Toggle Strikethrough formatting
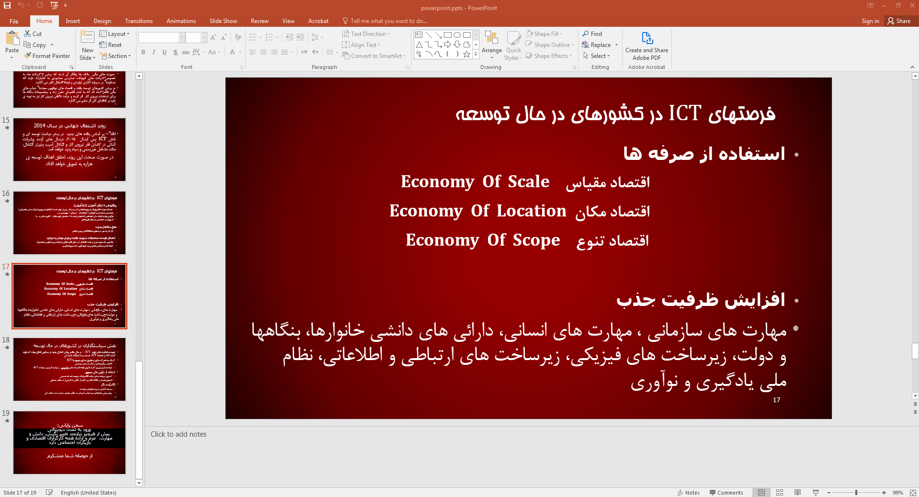Viewport: 919px width, 497px height. [x=186, y=52]
